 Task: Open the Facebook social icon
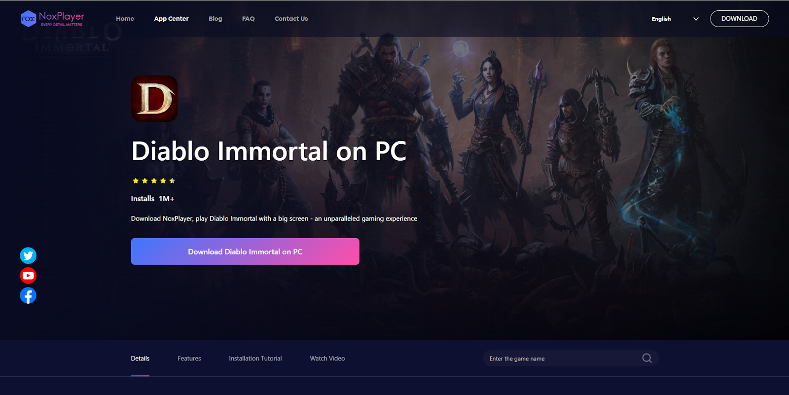(28, 295)
